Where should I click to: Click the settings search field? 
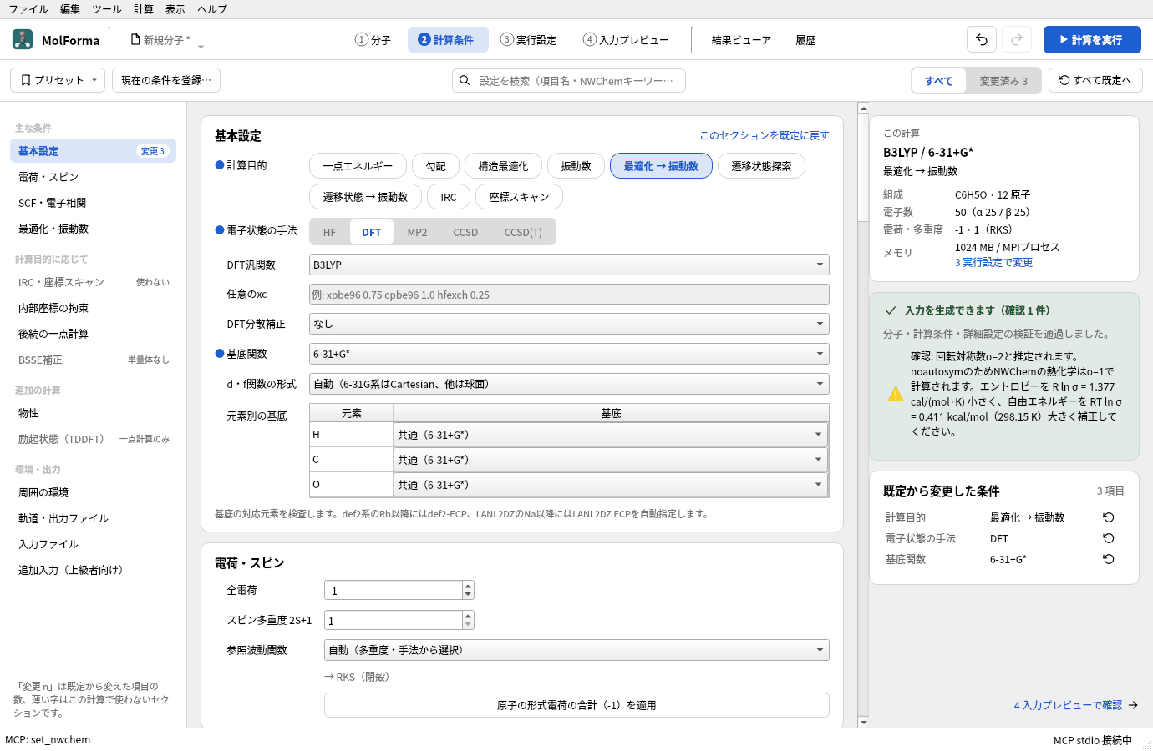click(569, 81)
